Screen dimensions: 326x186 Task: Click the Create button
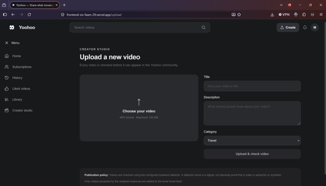pyautogui.click(x=288, y=27)
